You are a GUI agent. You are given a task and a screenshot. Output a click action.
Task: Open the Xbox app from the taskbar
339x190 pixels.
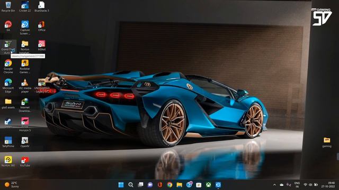(x=208, y=185)
